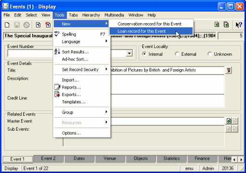This screenshot has width=246, height=173.
Task: Click the Master Event input field
Action: click(x=168, y=121)
